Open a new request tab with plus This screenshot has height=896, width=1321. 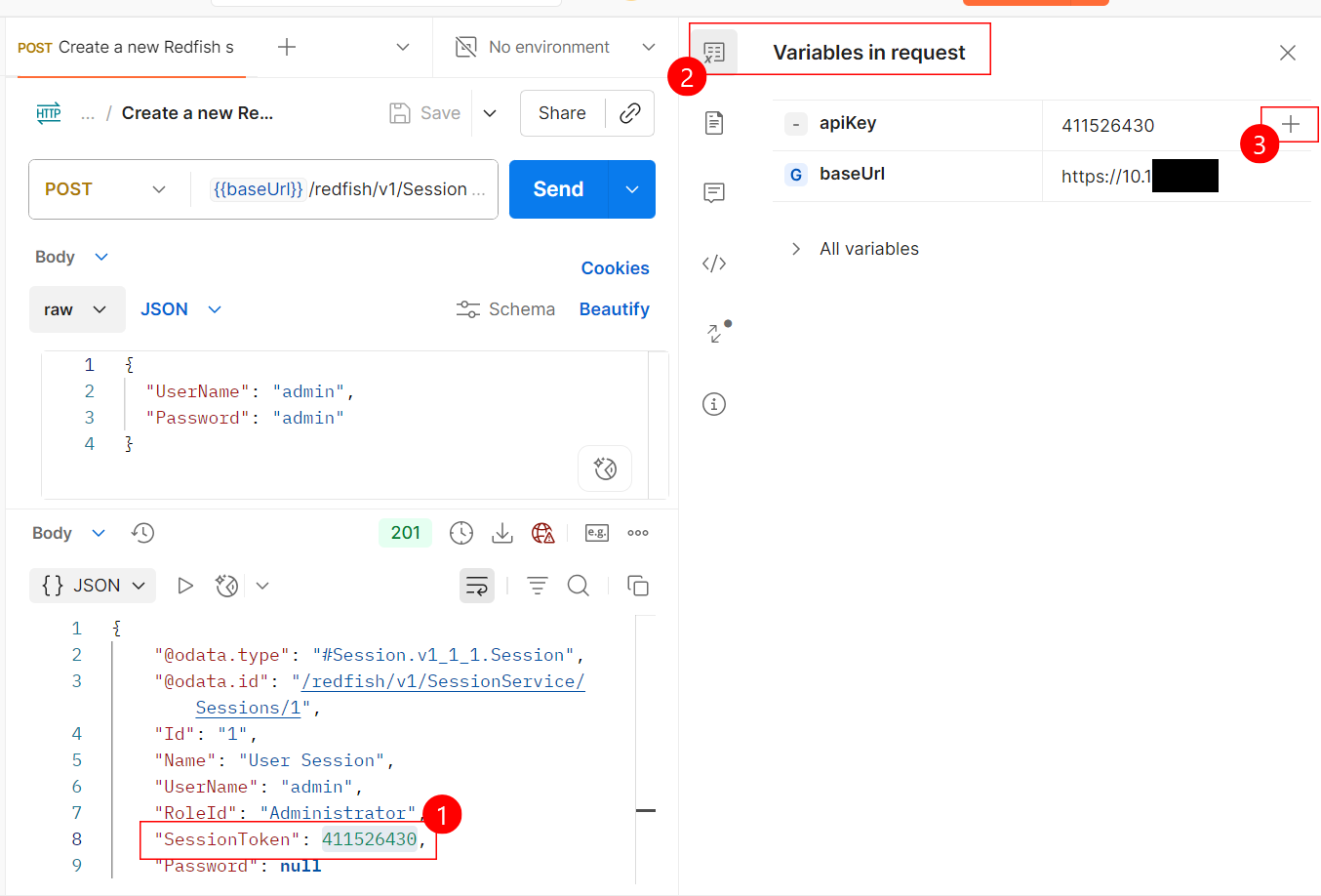coord(287,47)
